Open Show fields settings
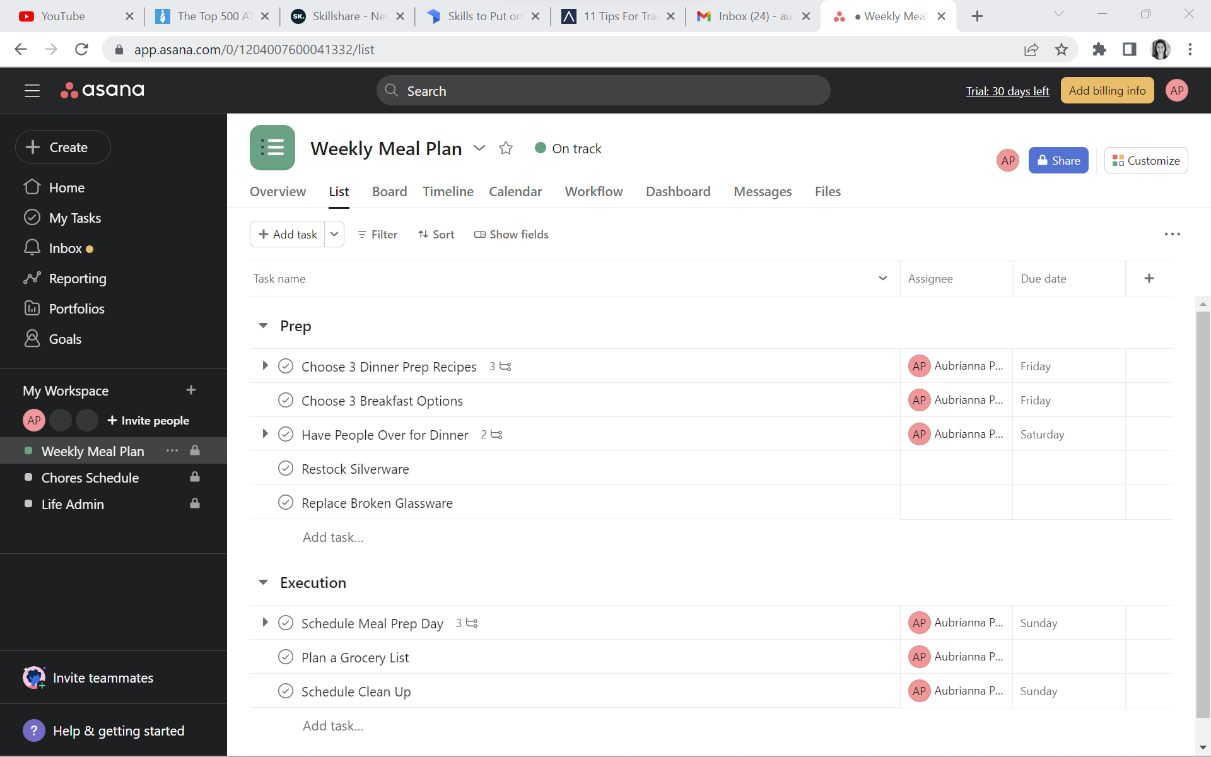The height and width of the screenshot is (757, 1211). tap(512, 234)
